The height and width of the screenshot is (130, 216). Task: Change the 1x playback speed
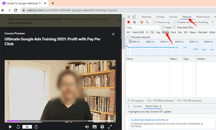27,127
